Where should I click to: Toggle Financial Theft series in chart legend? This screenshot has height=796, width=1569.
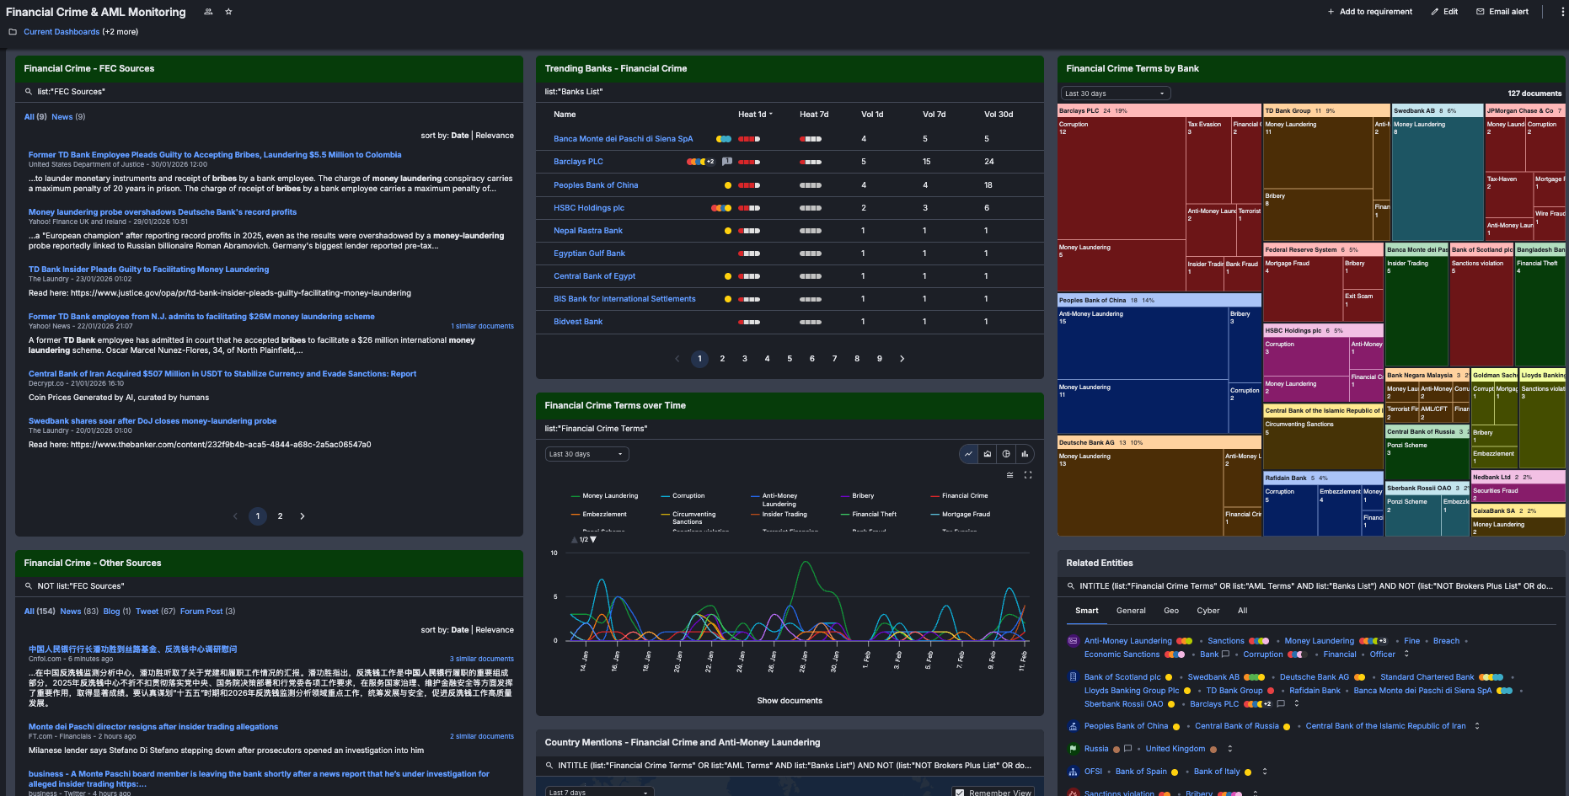tap(869, 515)
